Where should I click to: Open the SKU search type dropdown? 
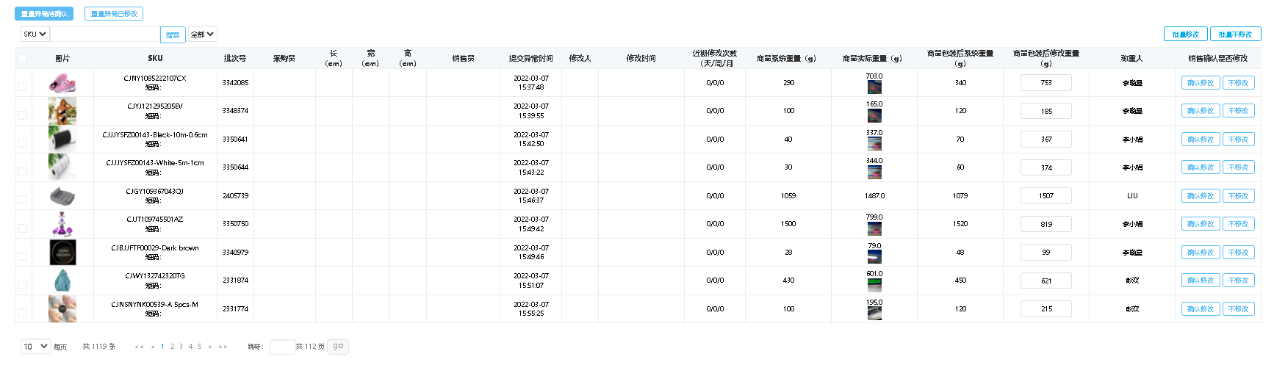[x=35, y=34]
